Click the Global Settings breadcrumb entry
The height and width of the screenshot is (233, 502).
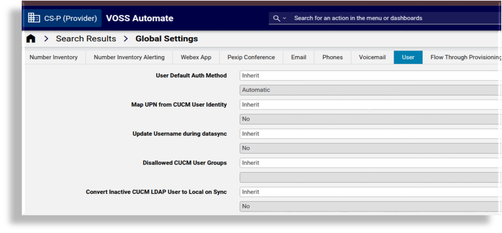[166, 38]
